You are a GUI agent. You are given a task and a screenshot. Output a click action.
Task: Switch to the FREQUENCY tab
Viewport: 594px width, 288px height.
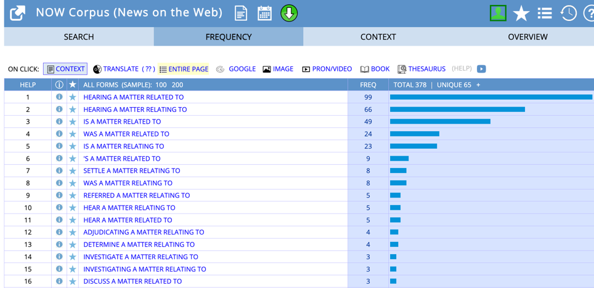(229, 37)
